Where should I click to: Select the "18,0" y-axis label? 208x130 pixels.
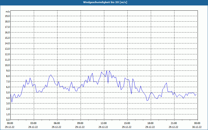(8, 22)
